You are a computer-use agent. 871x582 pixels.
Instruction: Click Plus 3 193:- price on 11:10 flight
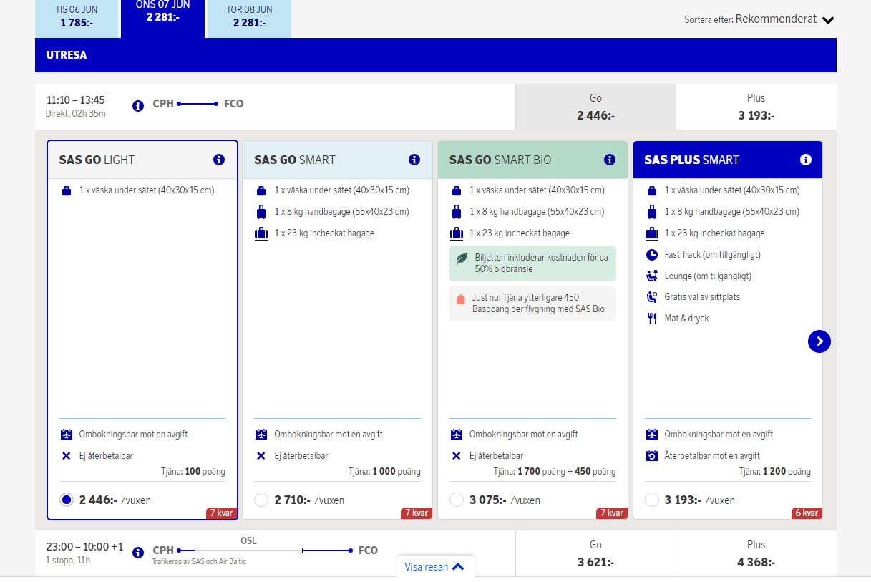756,107
